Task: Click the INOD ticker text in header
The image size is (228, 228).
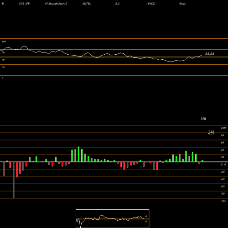Action: [x=151, y=4]
